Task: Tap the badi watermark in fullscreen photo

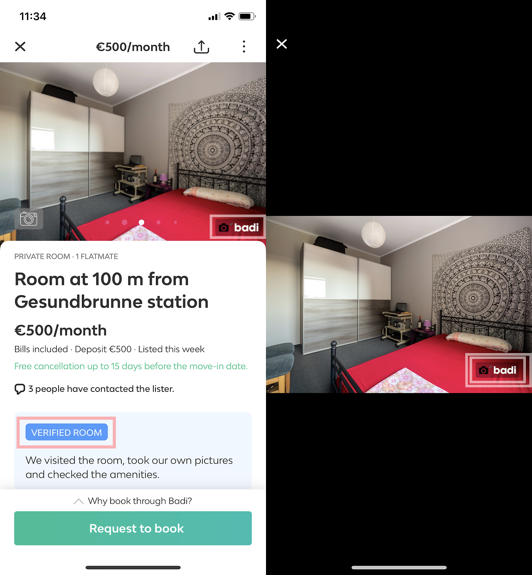Action: coord(498,370)
